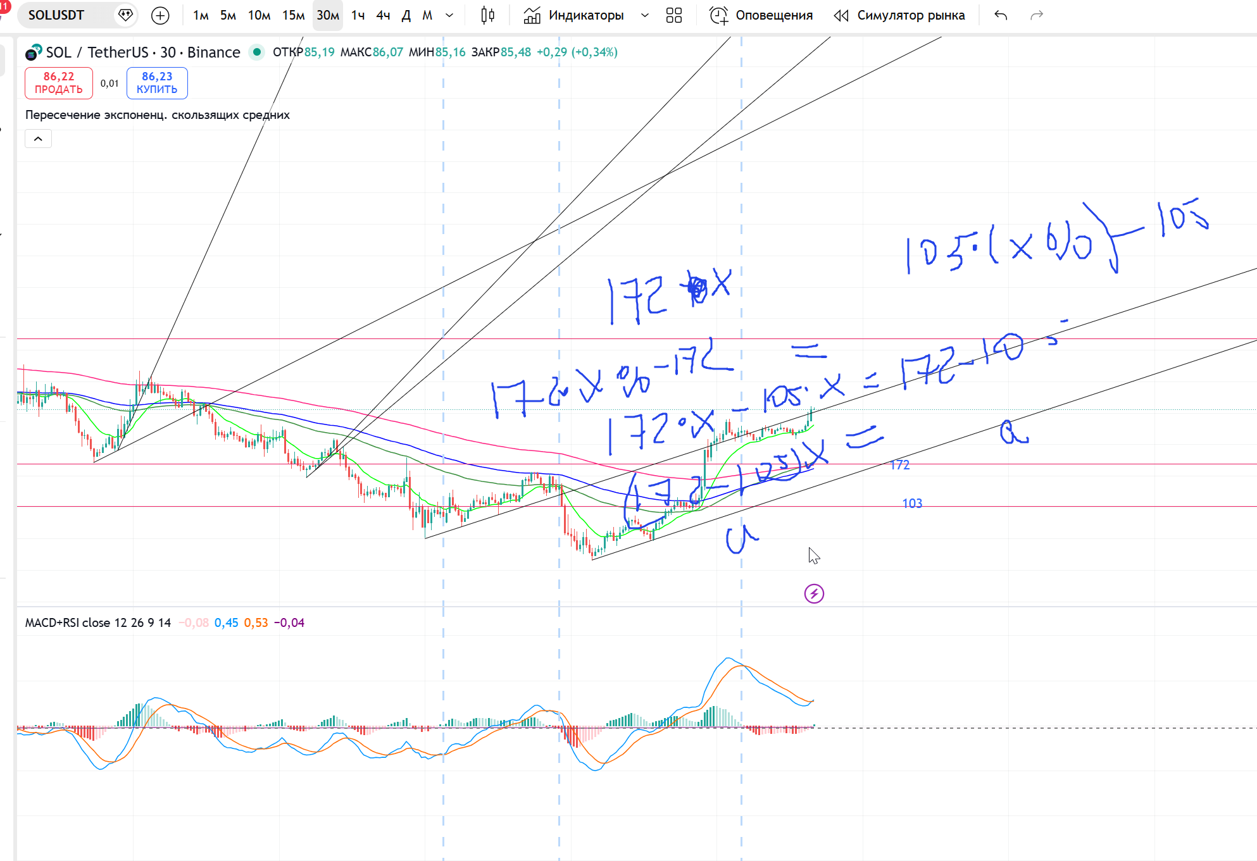The width and height of the screenshot is (1257, 861).
Task: Open the Indicators panel
Action: point(574,15)
